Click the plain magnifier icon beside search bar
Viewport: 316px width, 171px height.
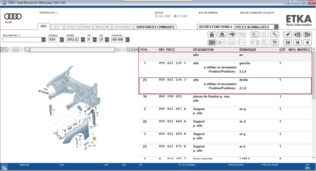pyautogui.click(x=27, y=50)
